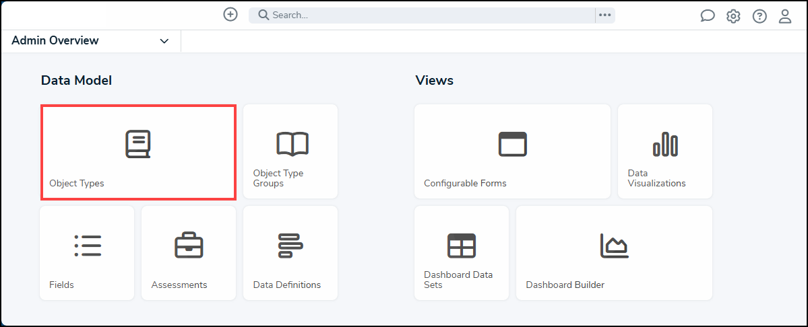Open the chat bubble icon
The image size is (808, 327).
click(x=707, y=16)
